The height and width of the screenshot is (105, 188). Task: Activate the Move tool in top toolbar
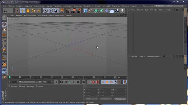click(x=23, y=11)
